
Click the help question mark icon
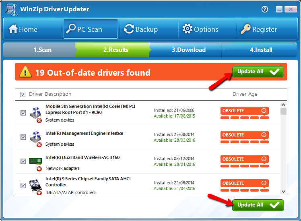point(265,9)
